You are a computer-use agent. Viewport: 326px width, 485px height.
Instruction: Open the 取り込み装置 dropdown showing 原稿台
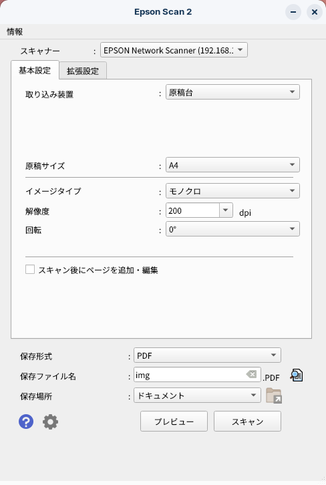coord(232,92)
